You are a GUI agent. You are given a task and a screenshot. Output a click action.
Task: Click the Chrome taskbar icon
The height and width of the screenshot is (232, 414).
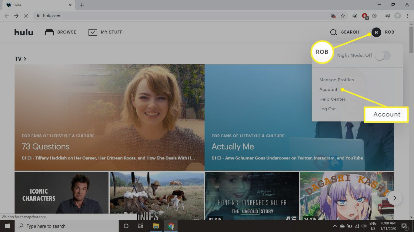tap(171, 226)
